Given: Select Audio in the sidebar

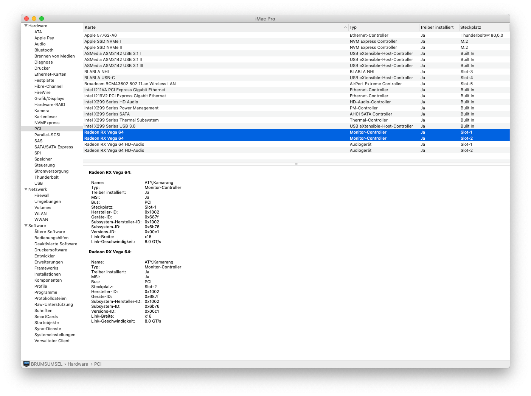Looking at the screenshot, I should (x=40, y=44).
